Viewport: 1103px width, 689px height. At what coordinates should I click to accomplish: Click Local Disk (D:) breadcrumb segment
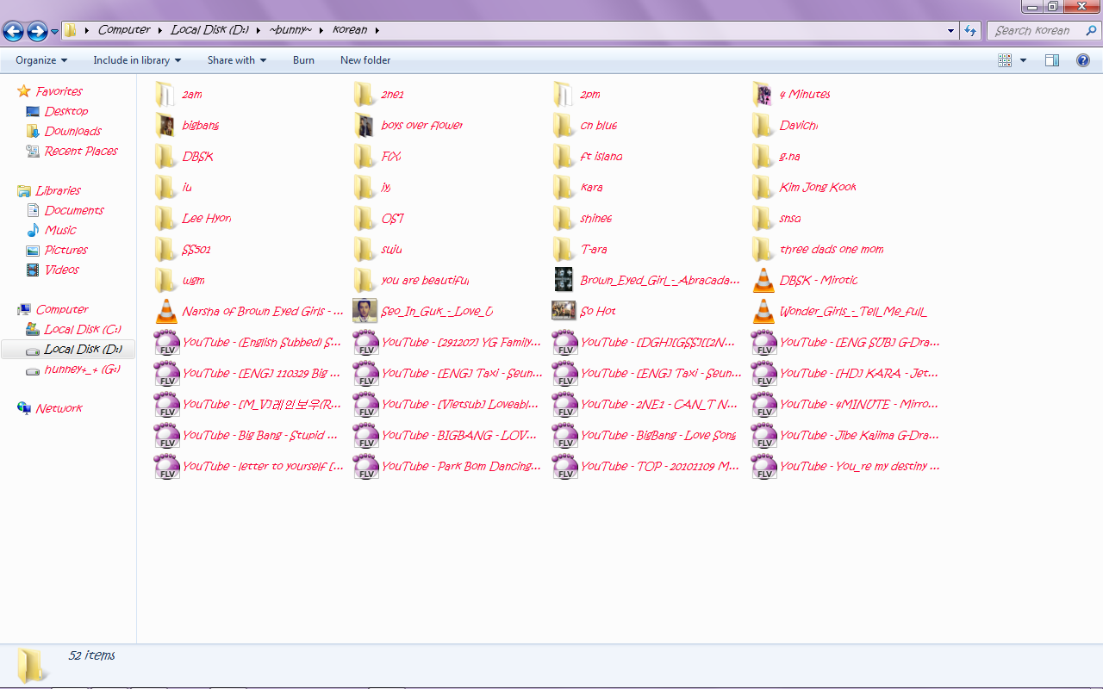[209, 30]
